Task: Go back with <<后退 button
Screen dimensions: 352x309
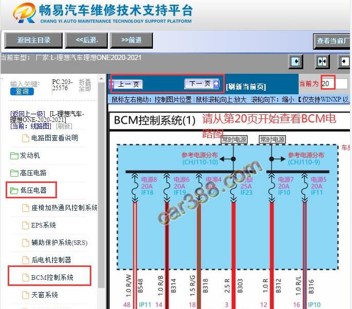Action: point(86,40)
